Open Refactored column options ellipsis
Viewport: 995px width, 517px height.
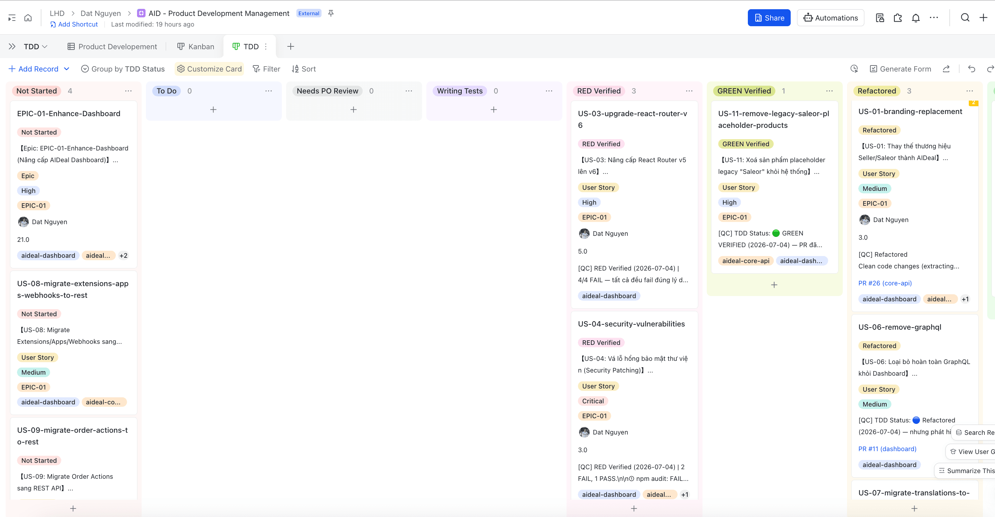click(970, 91)
